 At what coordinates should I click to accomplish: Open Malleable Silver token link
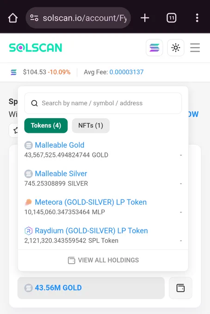(61, 174)
